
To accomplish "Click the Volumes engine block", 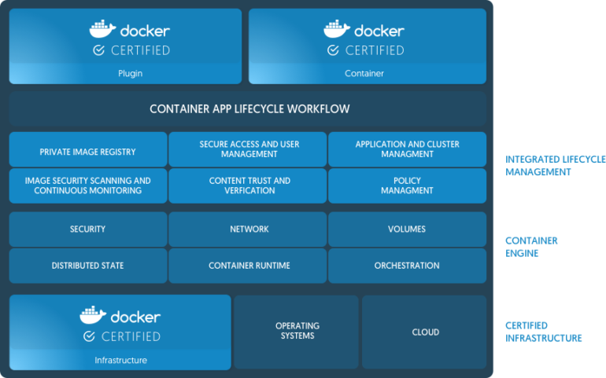I will (407, 229).
